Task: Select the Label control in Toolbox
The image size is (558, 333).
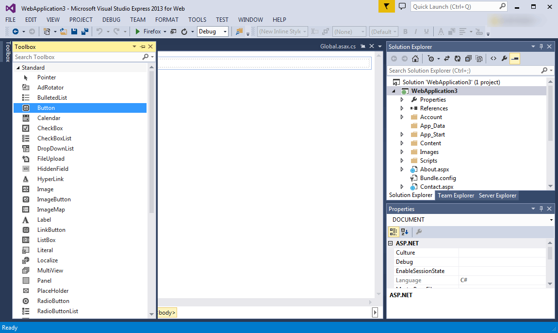Action: (x=80, y=220)
